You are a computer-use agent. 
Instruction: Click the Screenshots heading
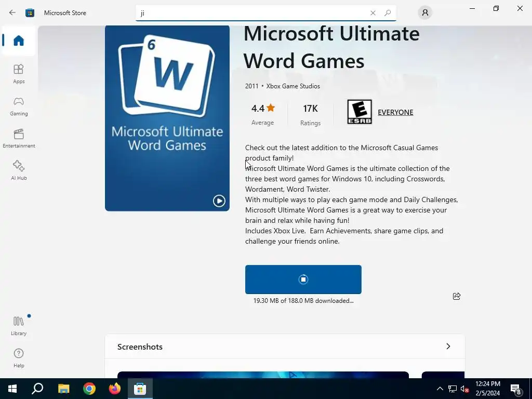pyautogui.click(x=140, y=347)
